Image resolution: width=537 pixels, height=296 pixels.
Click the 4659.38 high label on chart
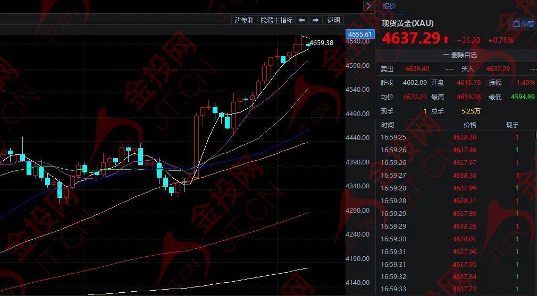(322, 43)
